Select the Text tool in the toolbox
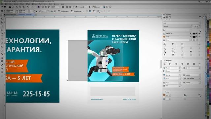 coord(2,47)
